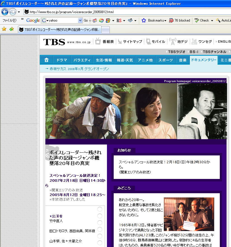Click the Go search button
Screen dimensions: 231x247
click(86, 20)
